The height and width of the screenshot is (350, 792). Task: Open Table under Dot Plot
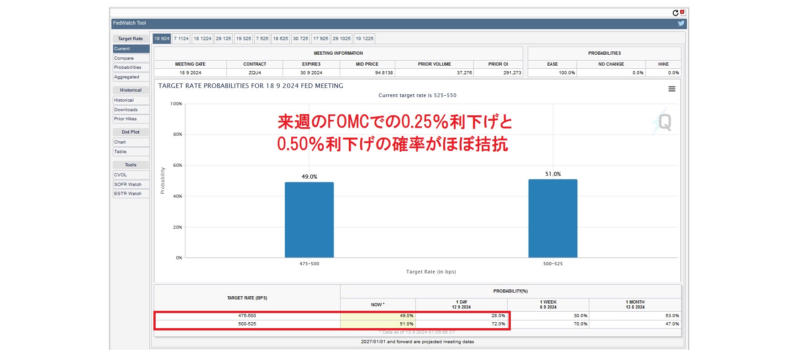coord(131,152)
